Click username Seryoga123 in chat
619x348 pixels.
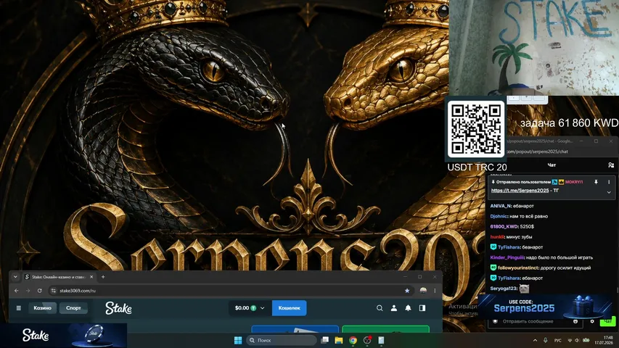pos(504,289)
